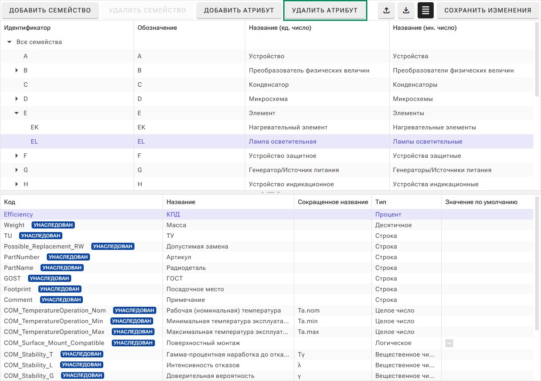Click the 'Тип' column header in attributes
This screenshot has width=541, height=381.
coord(381,202)
